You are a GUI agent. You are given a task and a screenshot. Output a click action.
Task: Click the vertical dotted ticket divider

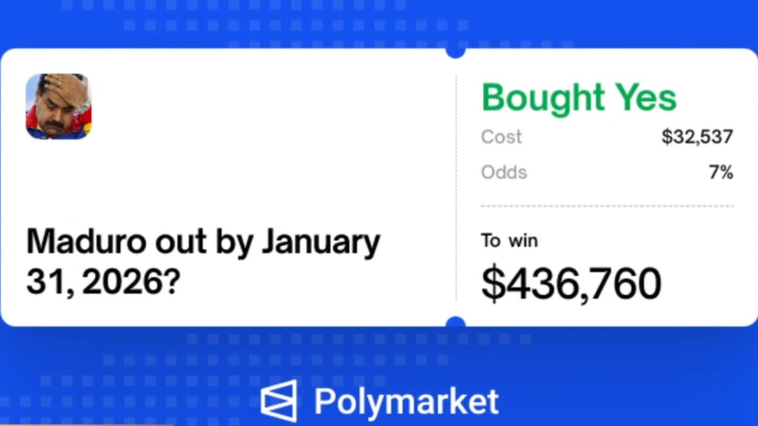click(x=455, y=189)
